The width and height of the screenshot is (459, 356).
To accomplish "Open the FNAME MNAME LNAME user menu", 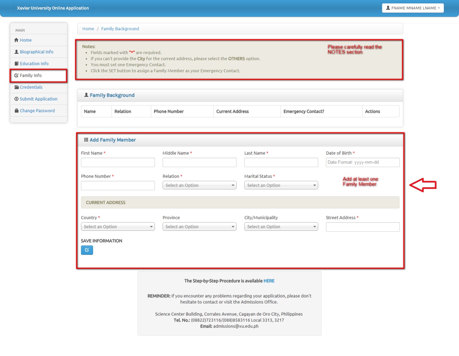I will pyautogui.click(x=413, y=8).
